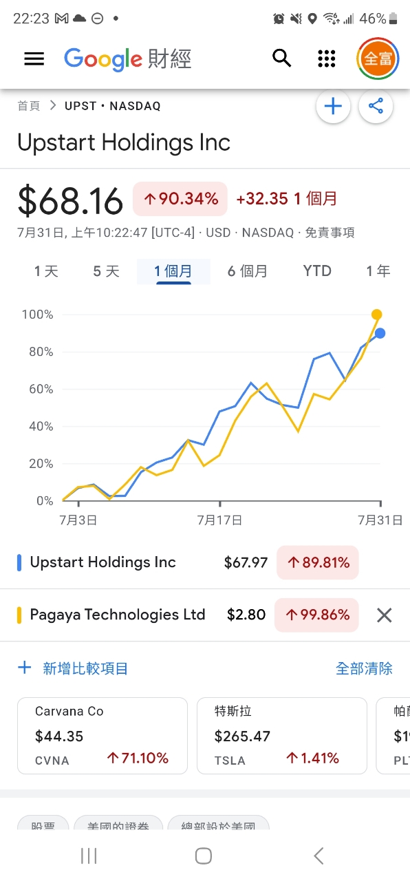Tap 全部清除 to clear comparisons
This screenshot has height=881, width=410.
[x=364, y=668]
